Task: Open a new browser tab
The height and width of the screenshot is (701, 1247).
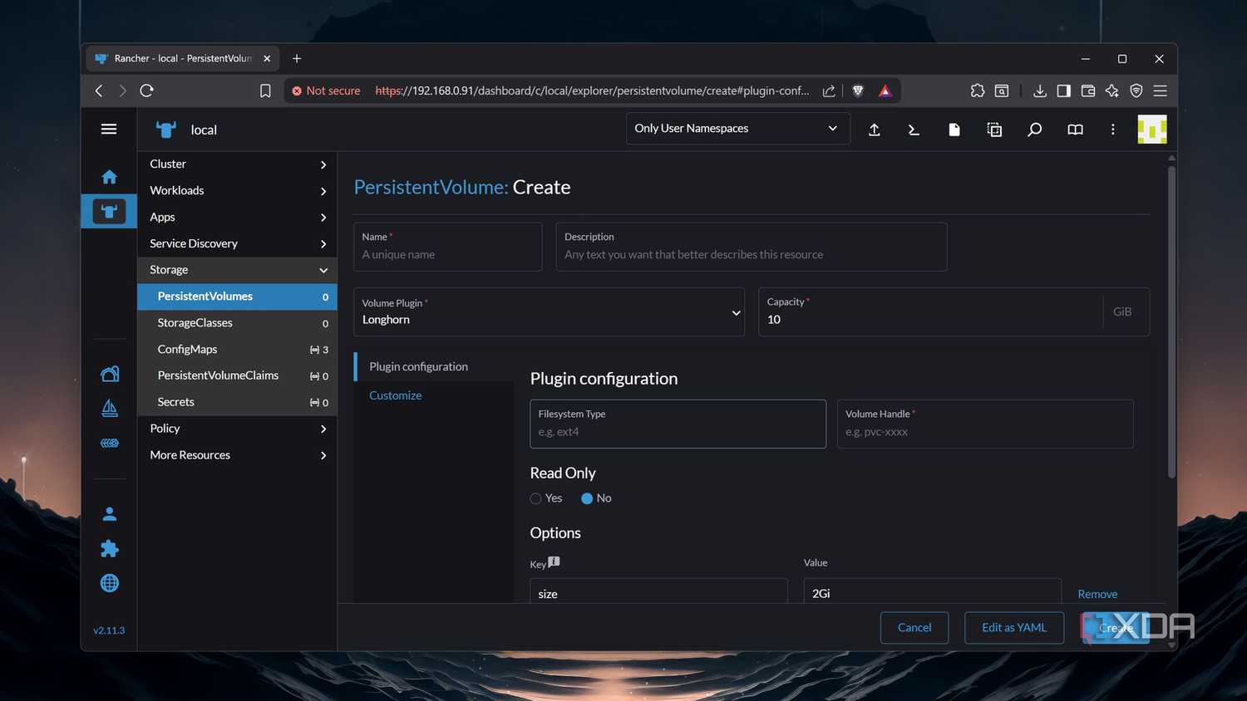Action: click(x=297, y=58)
